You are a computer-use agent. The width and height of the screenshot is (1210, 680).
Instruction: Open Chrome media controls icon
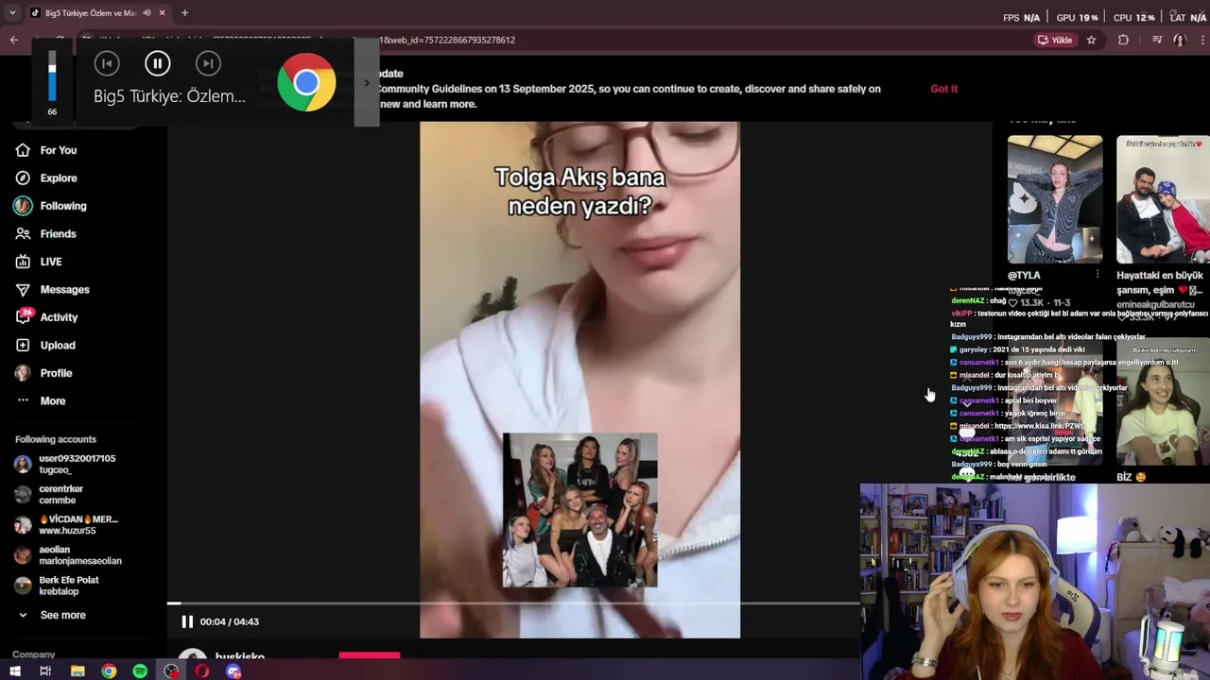click(x=1157, y=40)
